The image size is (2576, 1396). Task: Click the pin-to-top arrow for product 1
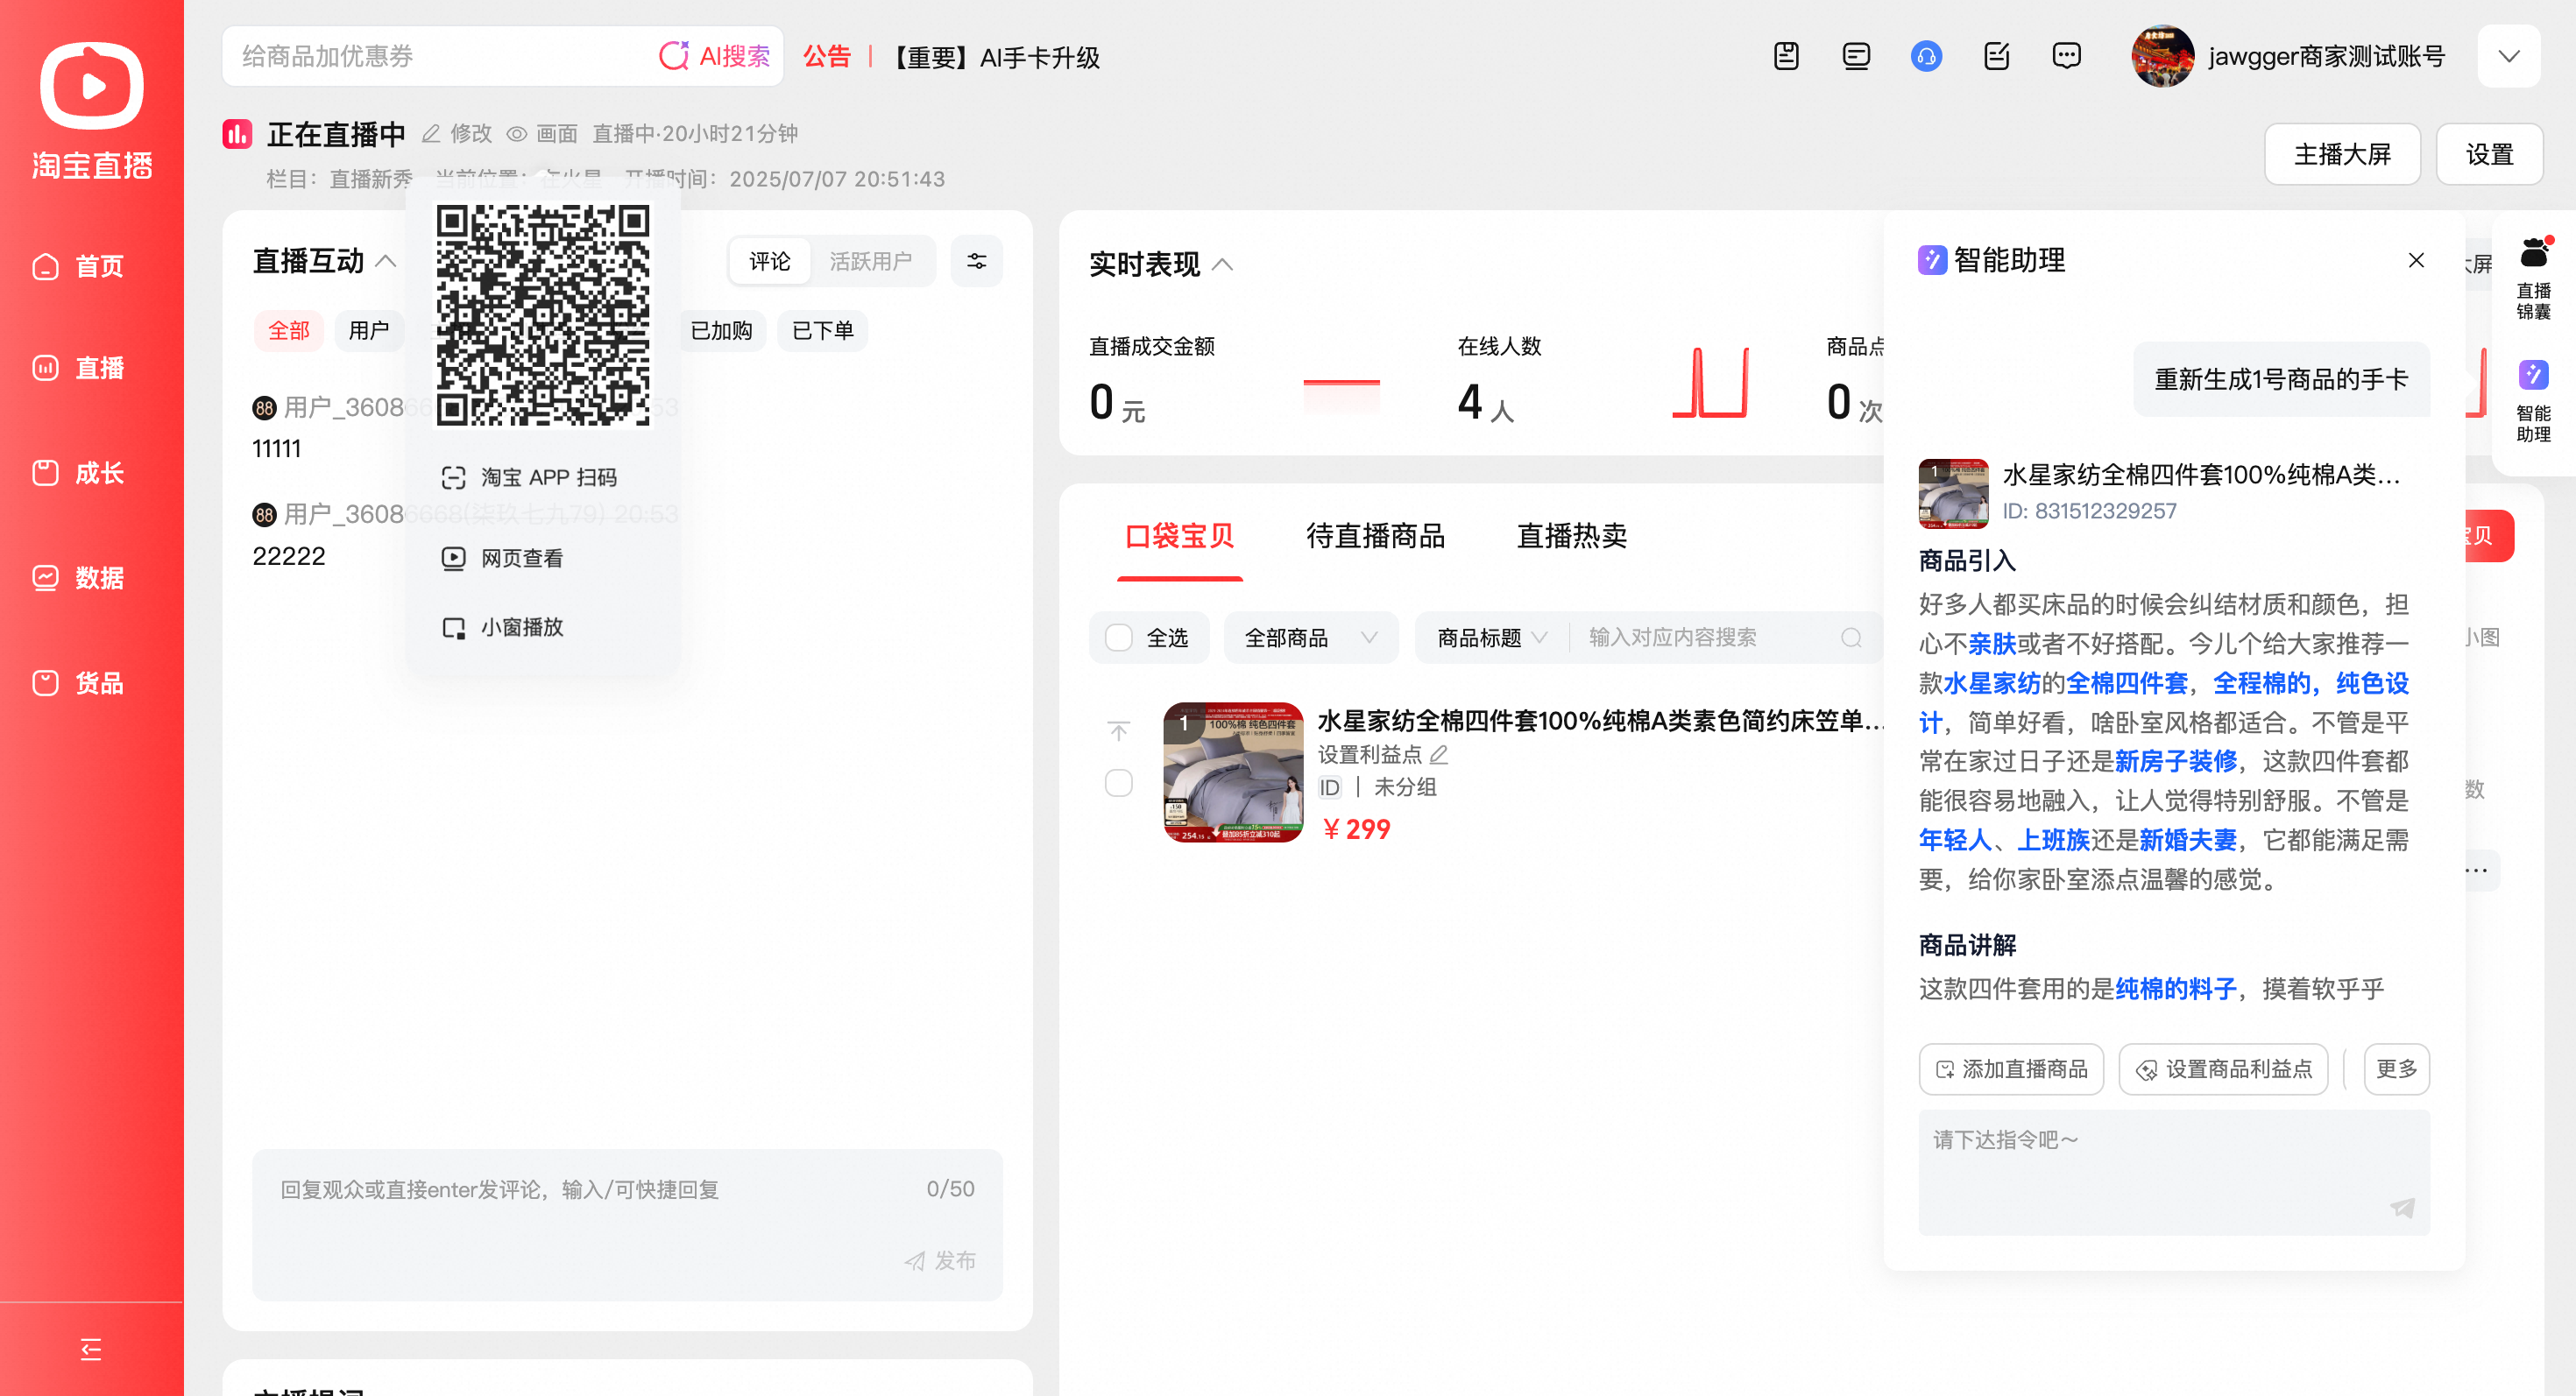pos(1118,730)
